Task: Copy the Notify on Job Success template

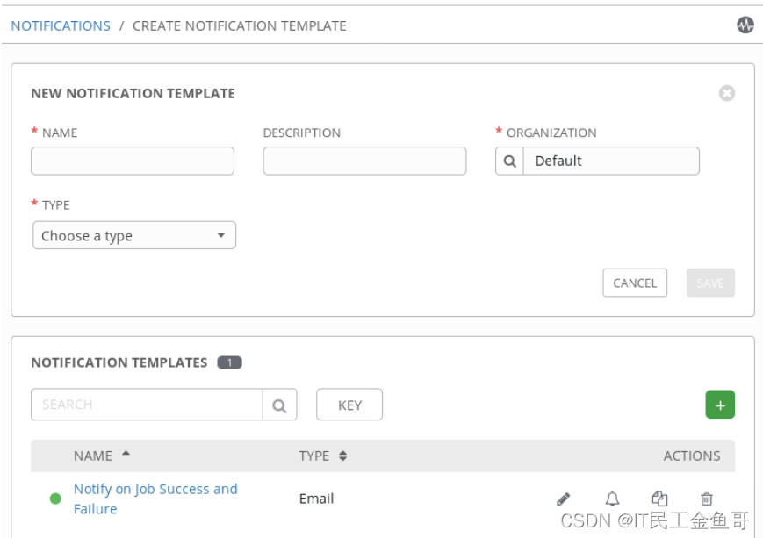Action: (x=659, y=499)
